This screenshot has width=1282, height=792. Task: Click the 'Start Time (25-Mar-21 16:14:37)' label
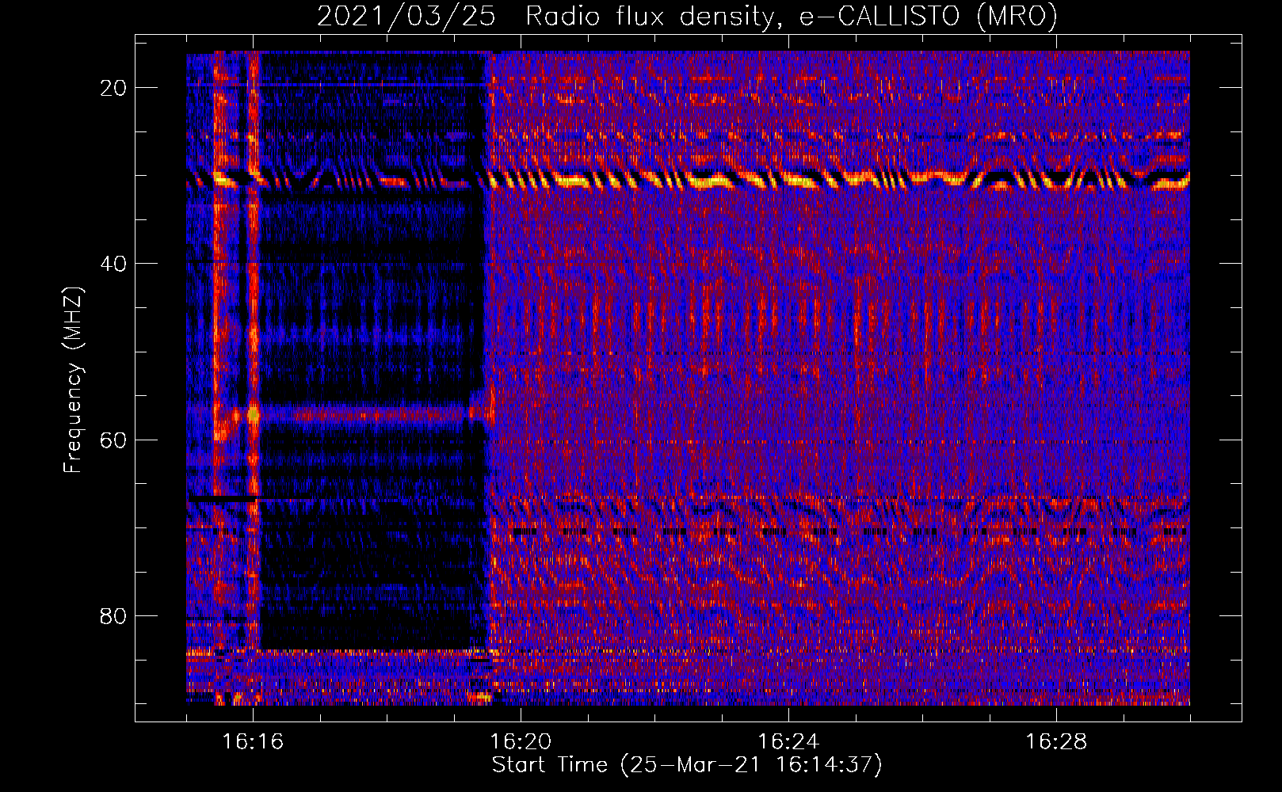[687, 765]
